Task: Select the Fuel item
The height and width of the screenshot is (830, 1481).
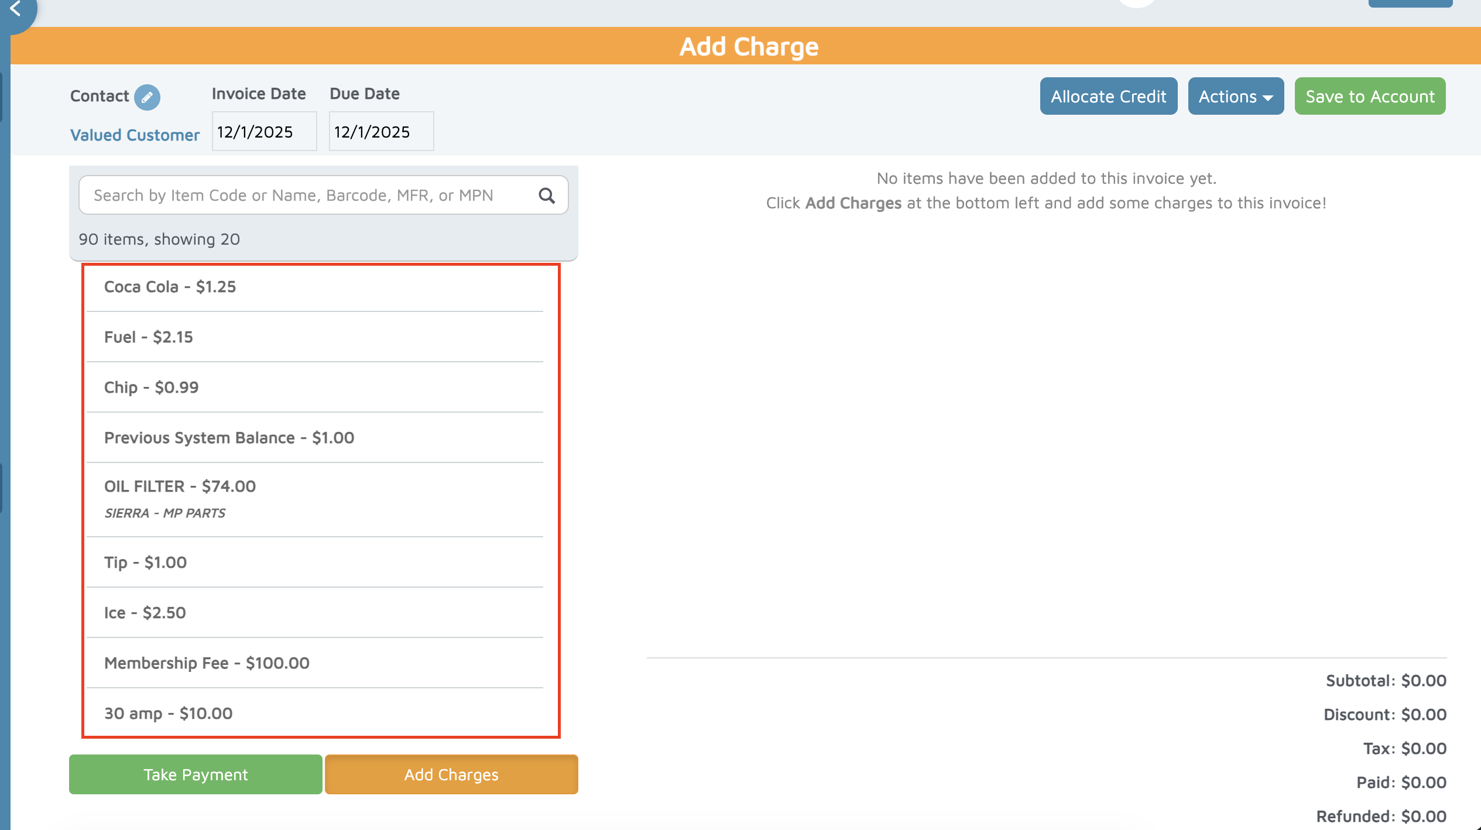Action: coord(148,337)
